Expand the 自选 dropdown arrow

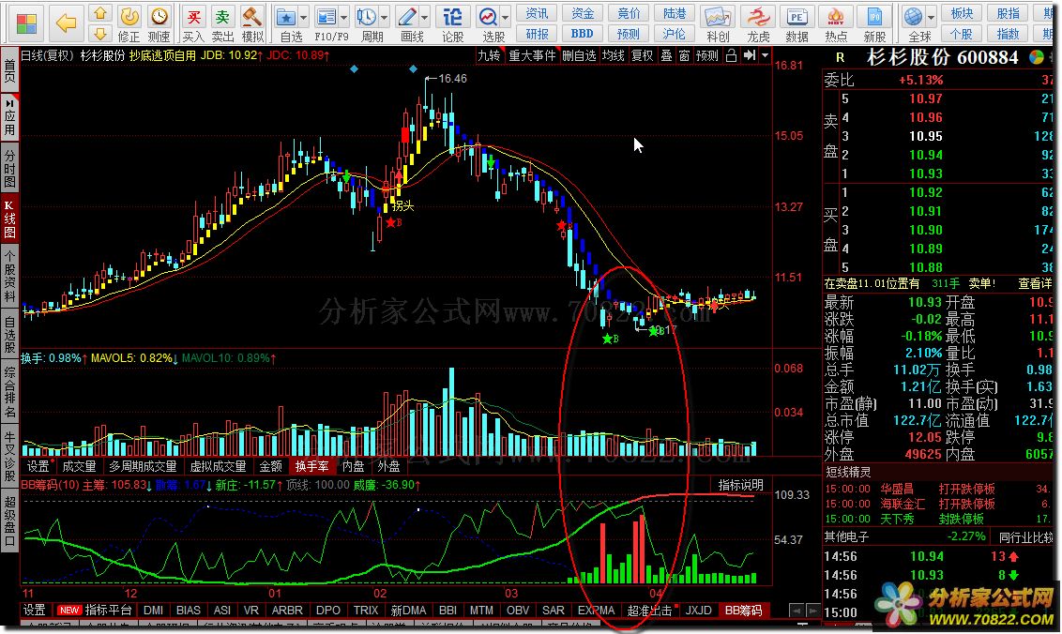click(304, 18)
